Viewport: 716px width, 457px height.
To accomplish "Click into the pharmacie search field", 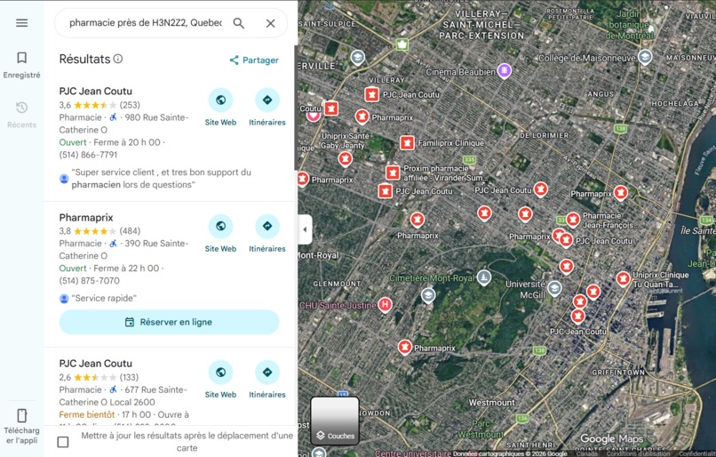I will coord(145,23).
